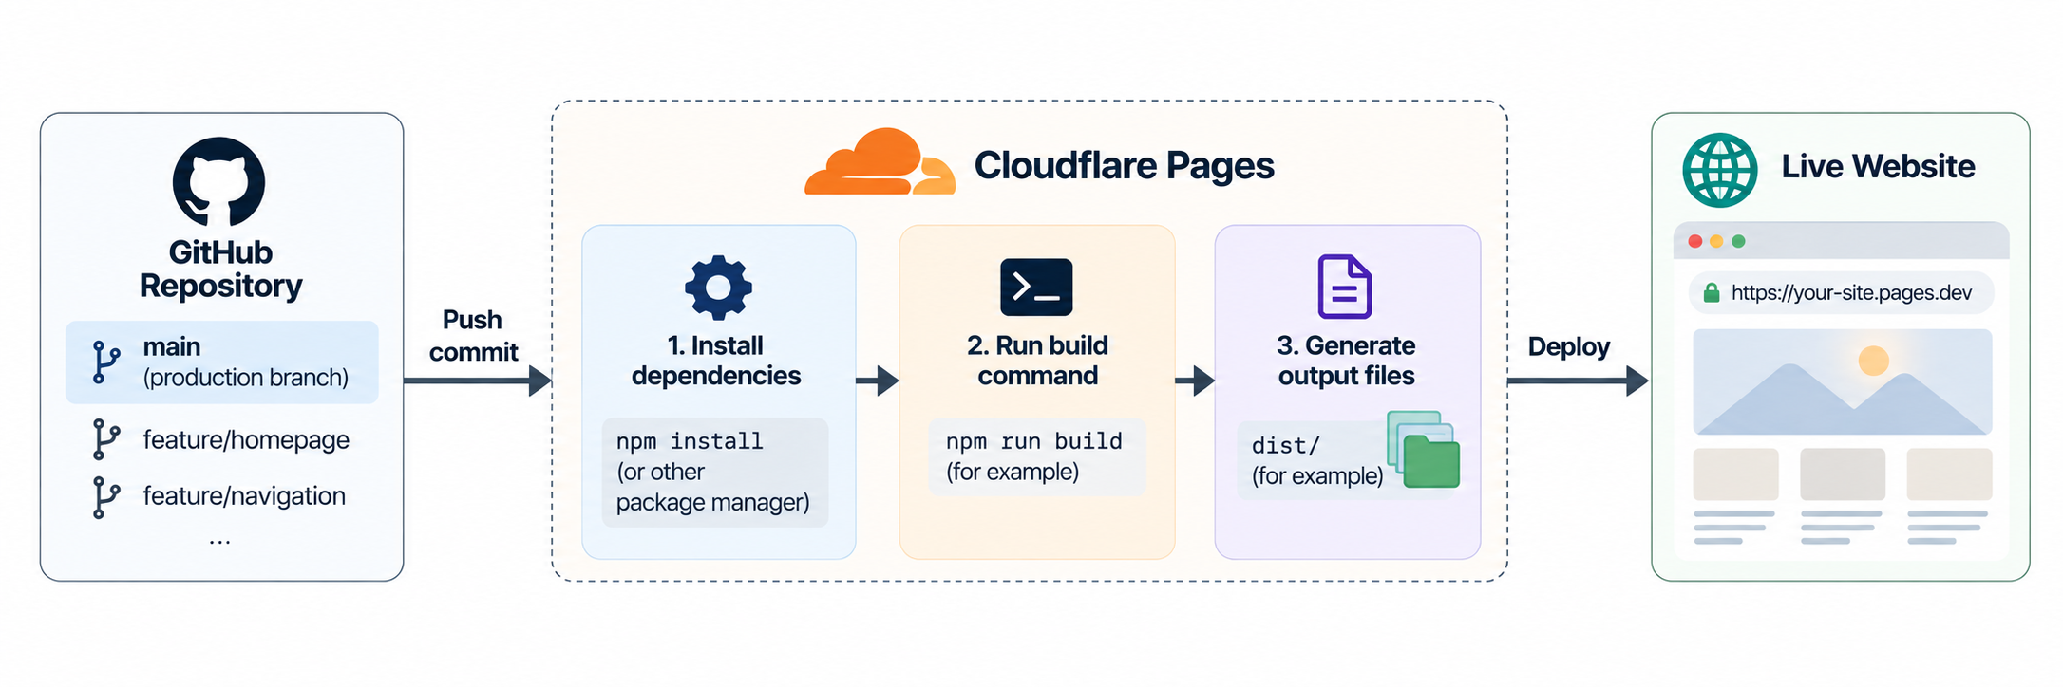2063x687 pixels.
Task: Click the green dot in the browser mockup
Action: coord(1738,241)
